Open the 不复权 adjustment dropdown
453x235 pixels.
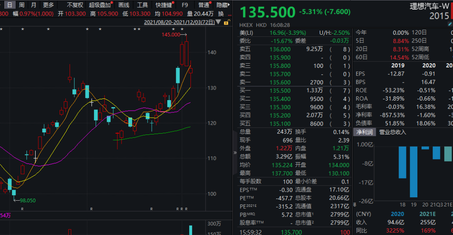pyautogui.click(x=75, y=5)
